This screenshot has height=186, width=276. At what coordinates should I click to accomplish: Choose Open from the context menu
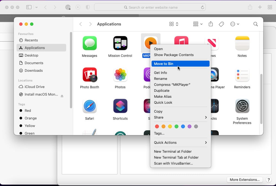(180, 49)
